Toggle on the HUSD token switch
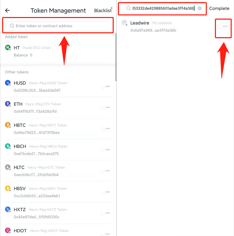The height and width of the screenshot is (236, 234). [106, 86]
